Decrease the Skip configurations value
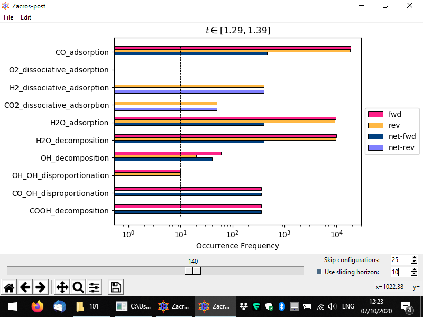 414,262
